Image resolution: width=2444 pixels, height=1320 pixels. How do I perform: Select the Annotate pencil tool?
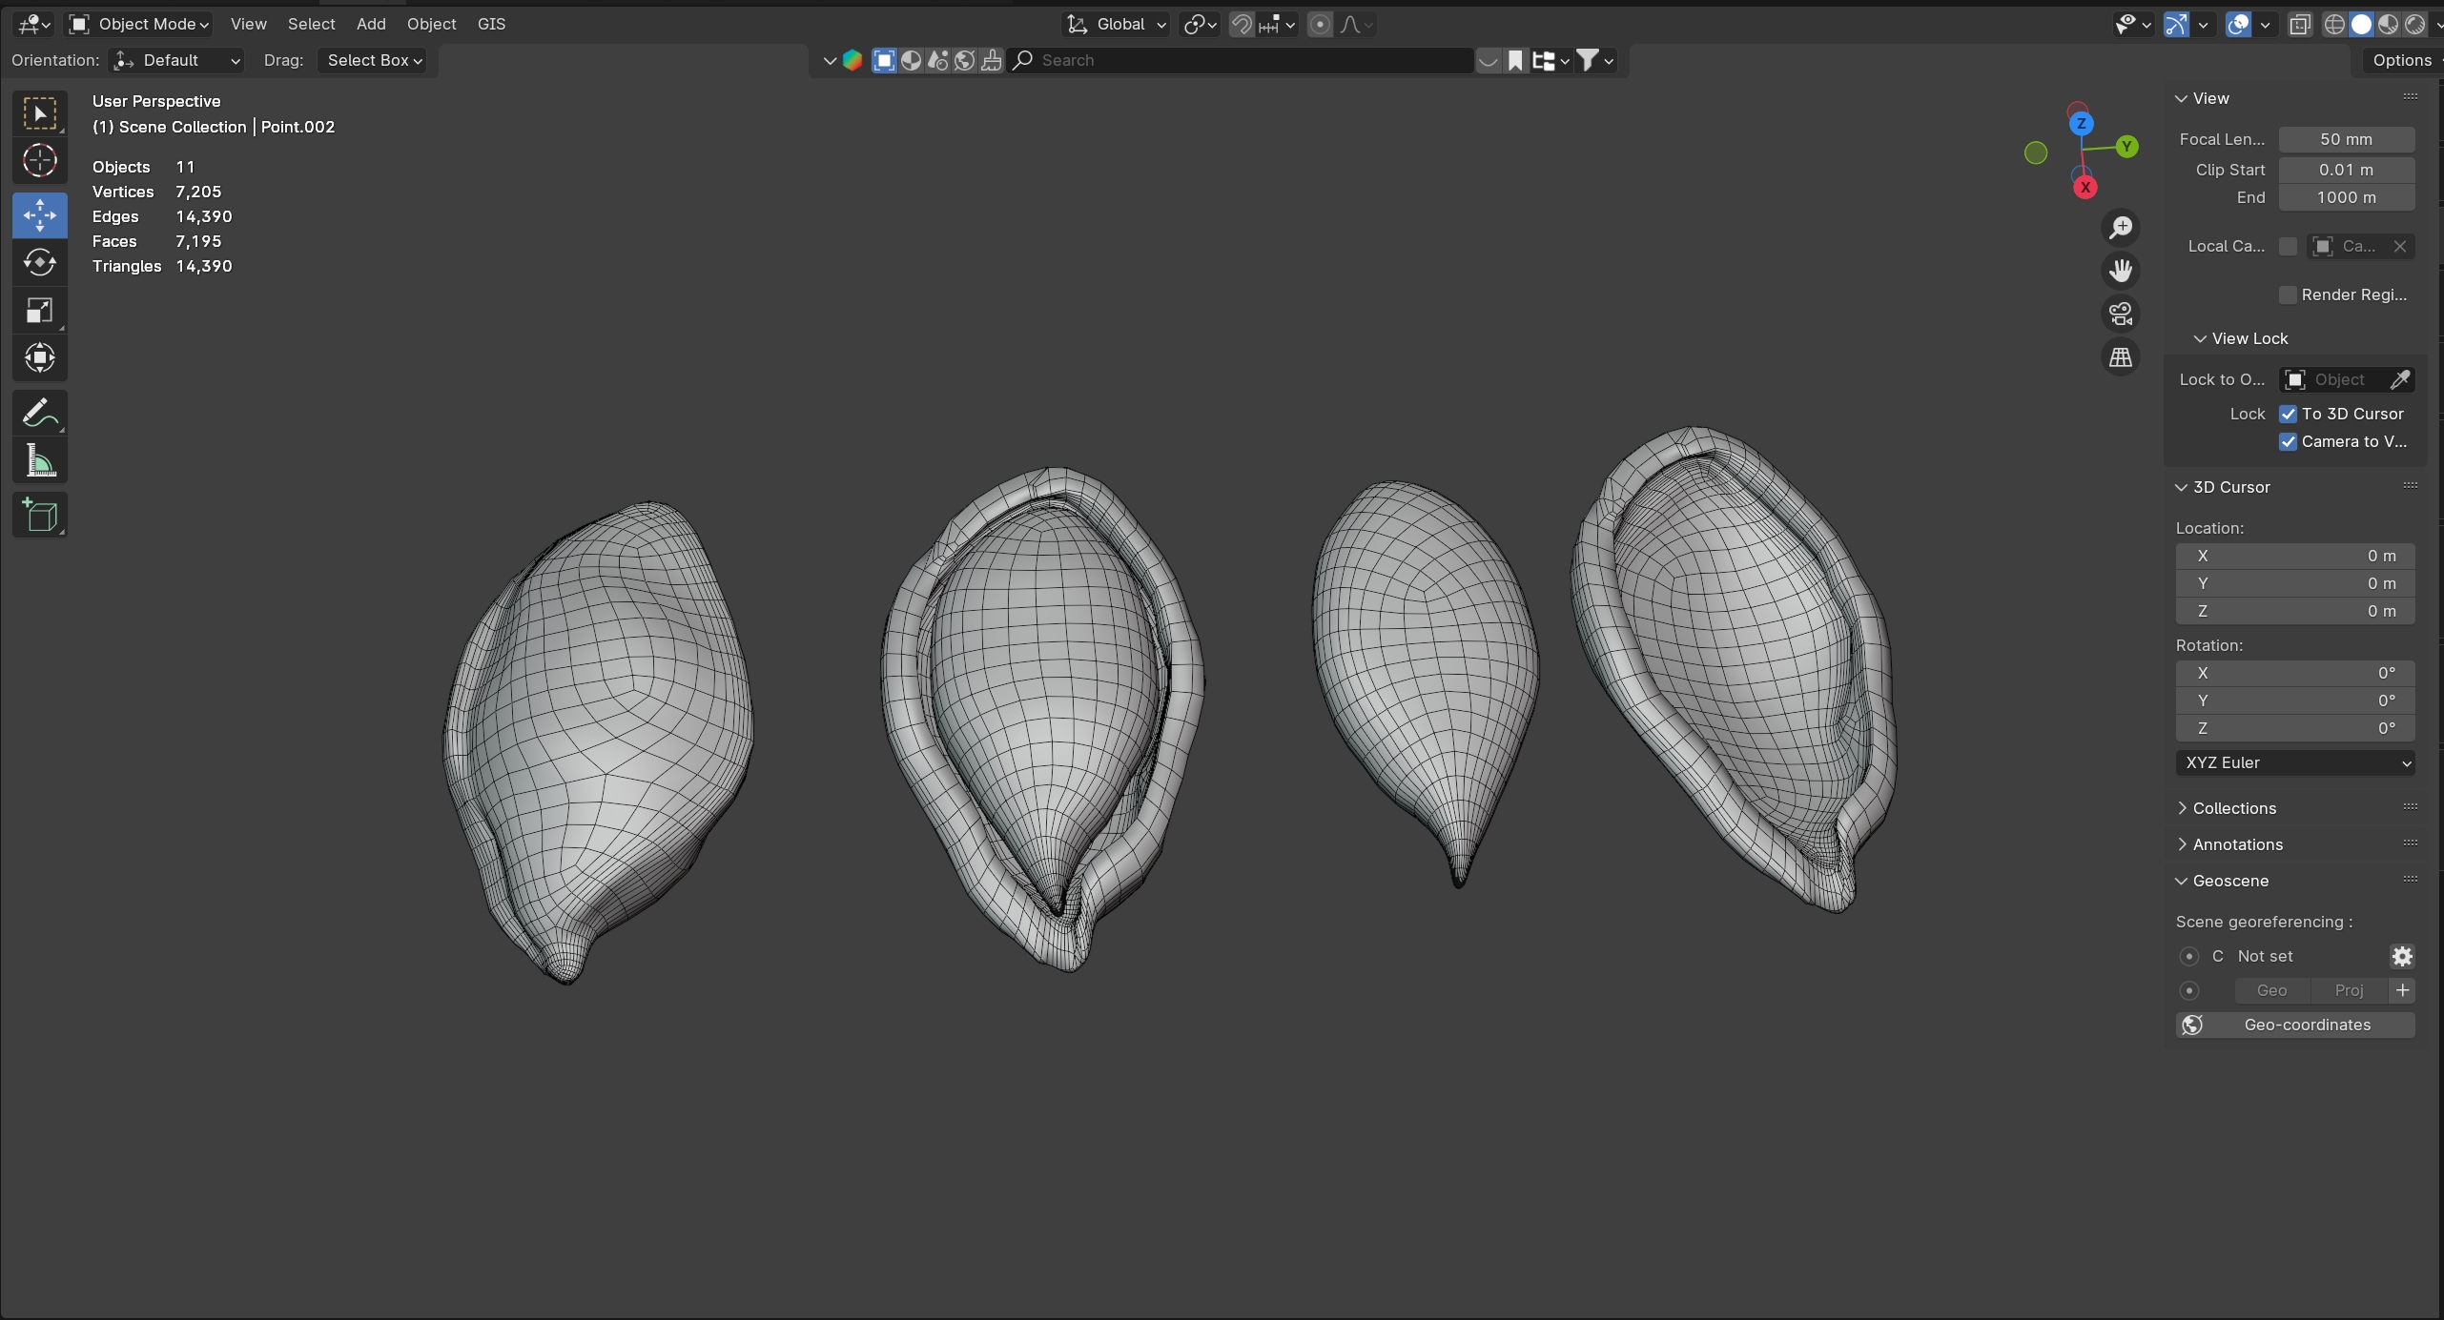click(x=39, y=414)
